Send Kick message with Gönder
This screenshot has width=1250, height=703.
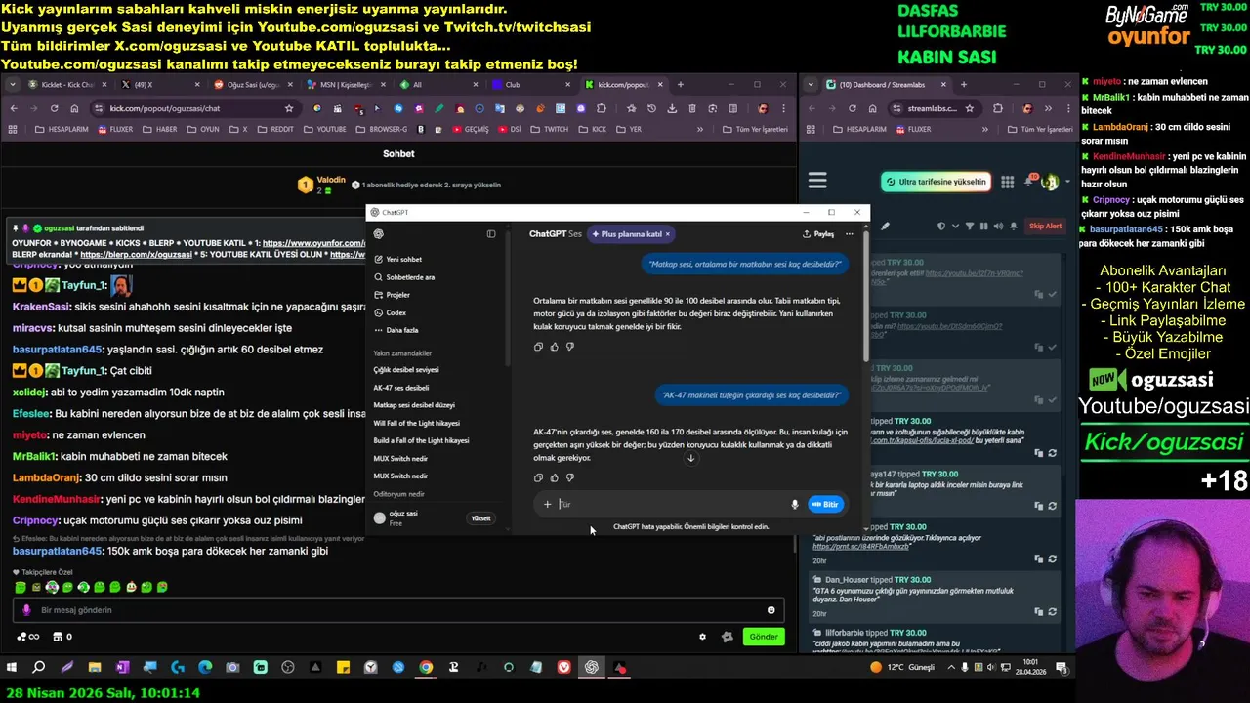point(764,637)
